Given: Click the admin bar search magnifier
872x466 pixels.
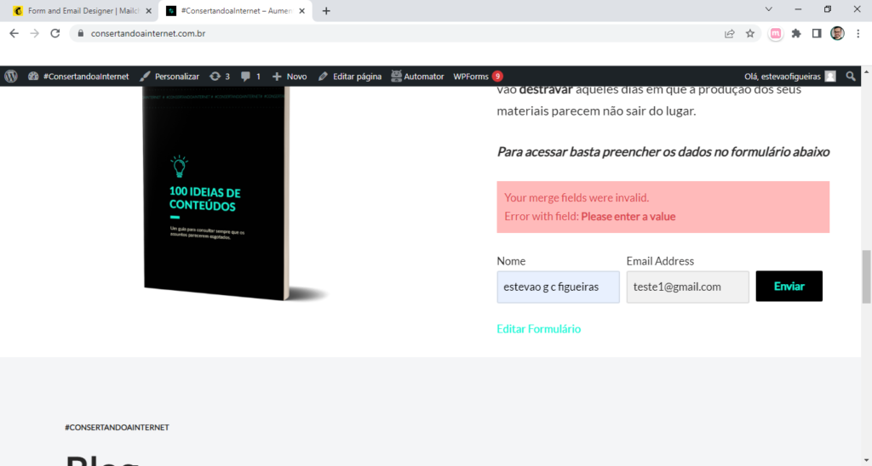Looking at the screenshot, I should point(851,76).
